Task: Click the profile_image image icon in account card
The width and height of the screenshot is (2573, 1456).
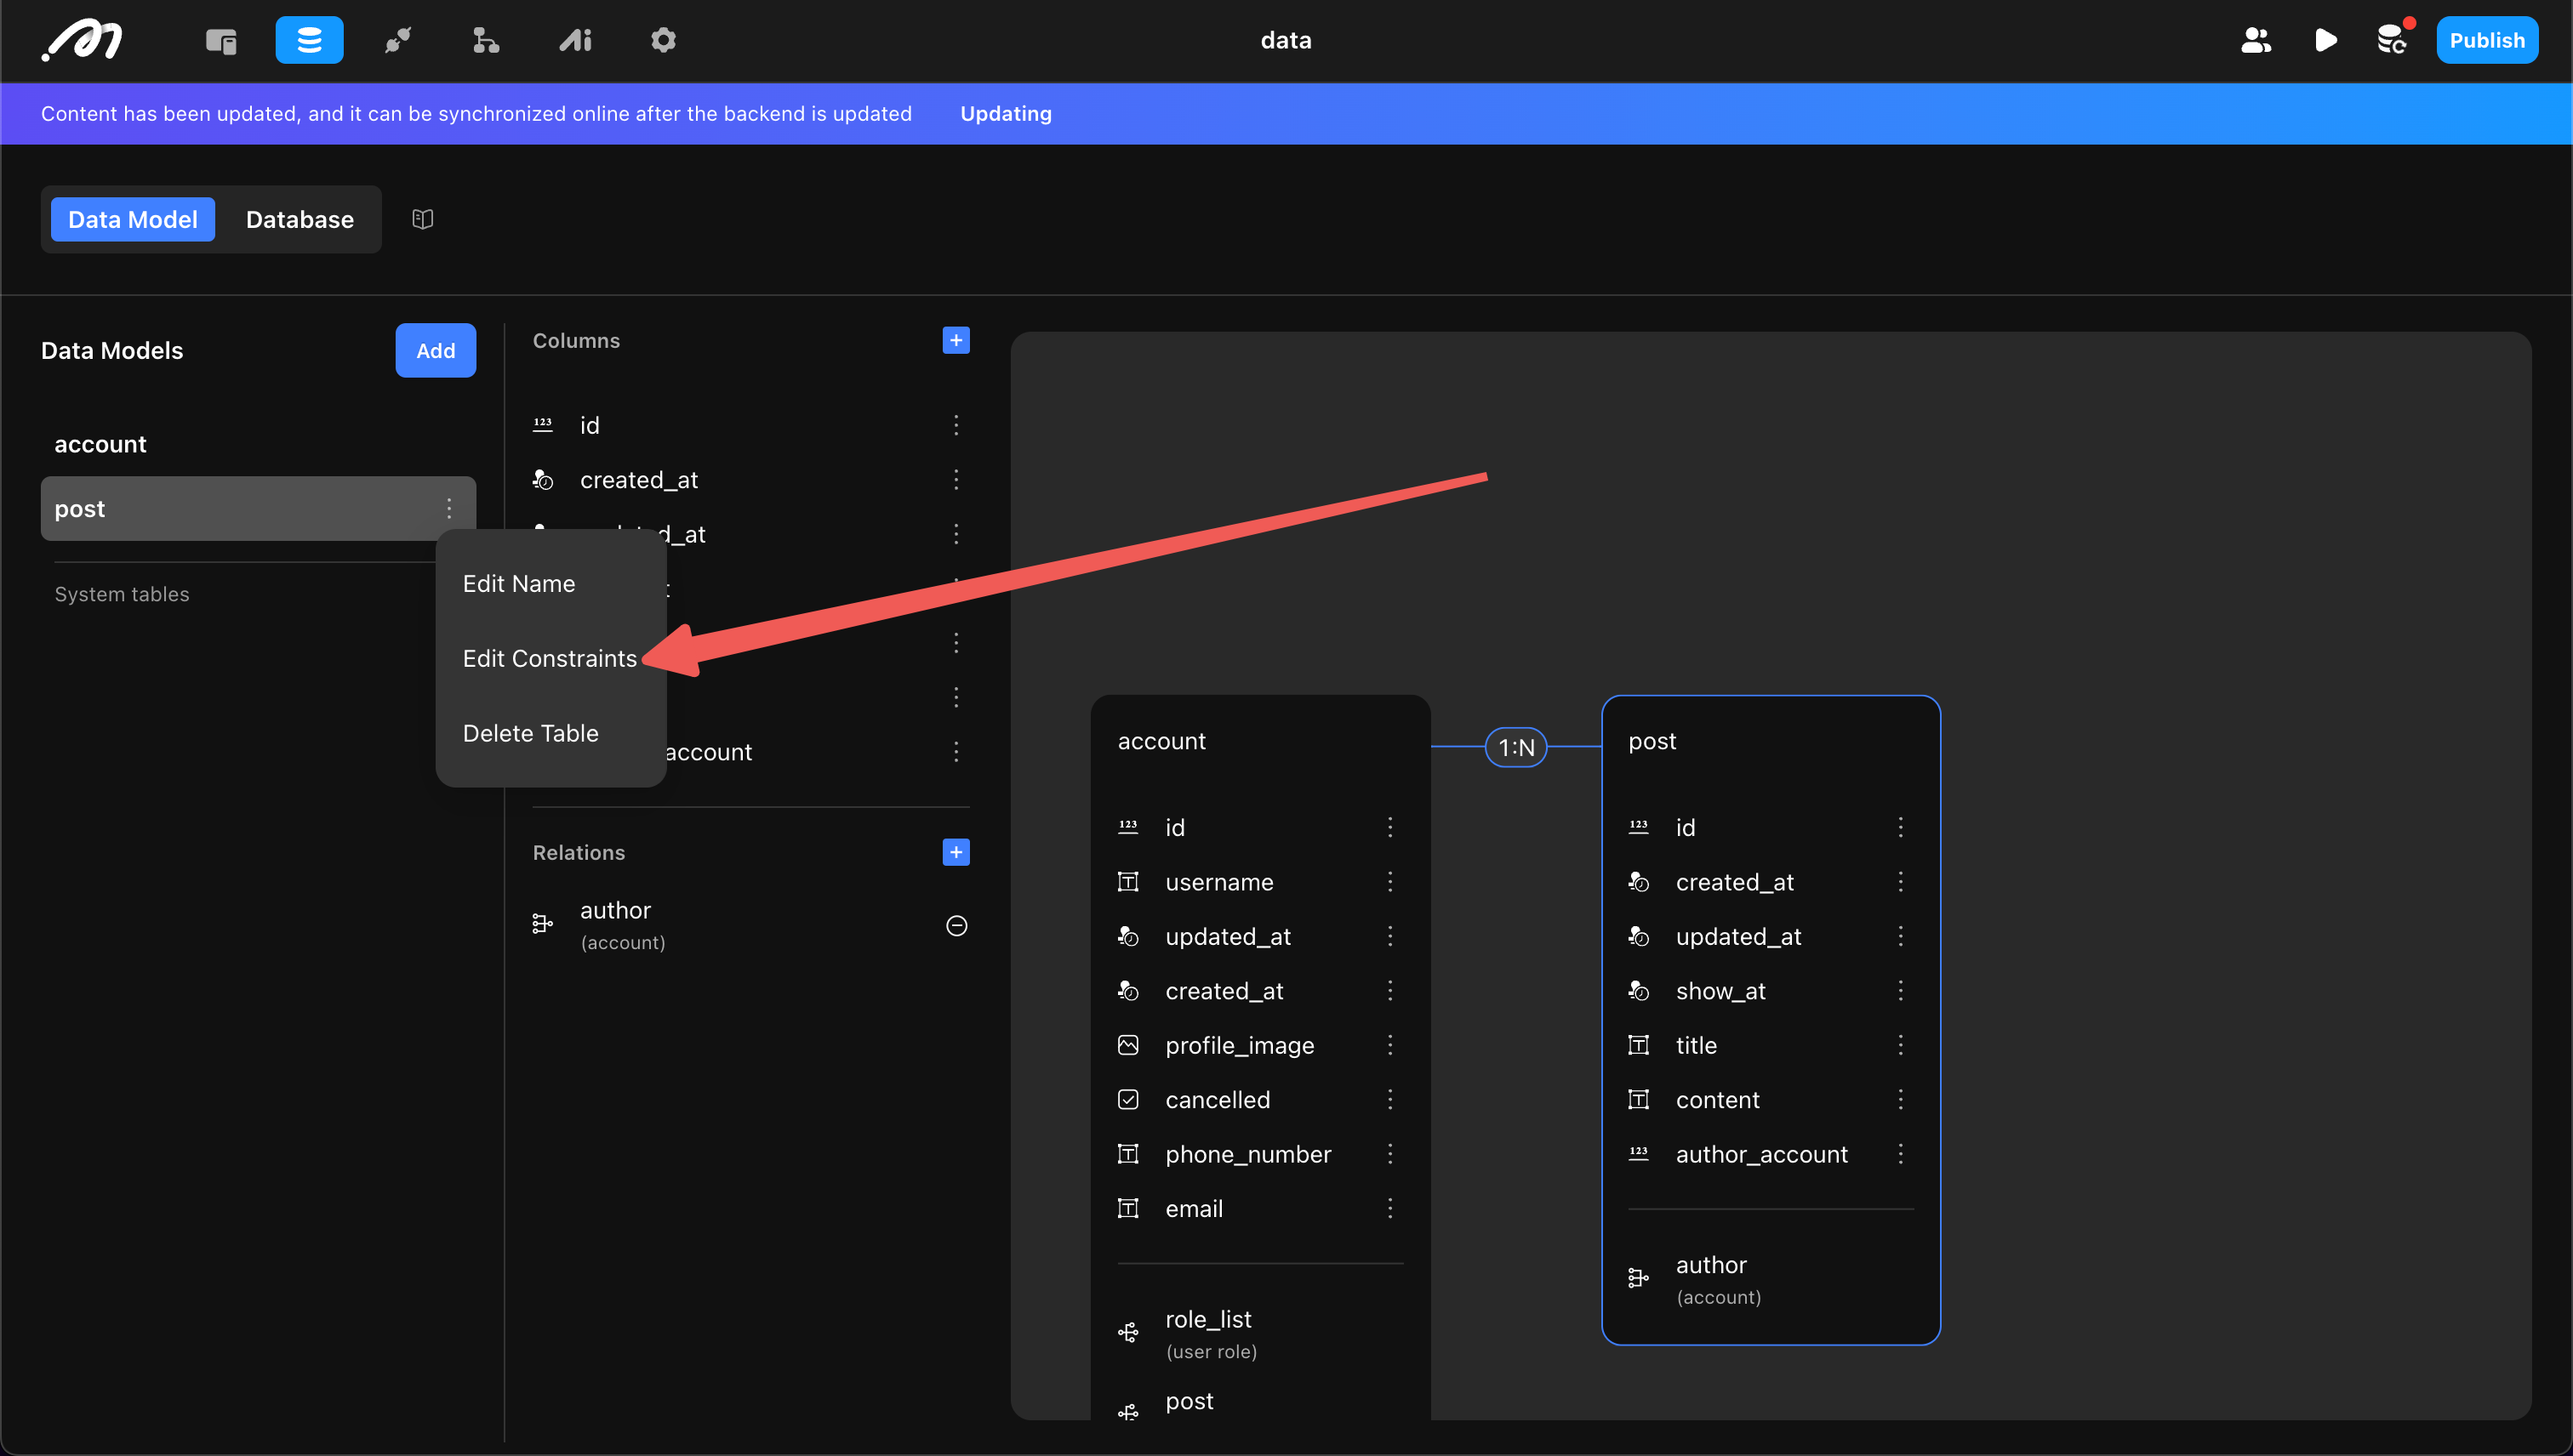Action: click(x=1127, y=1045)
